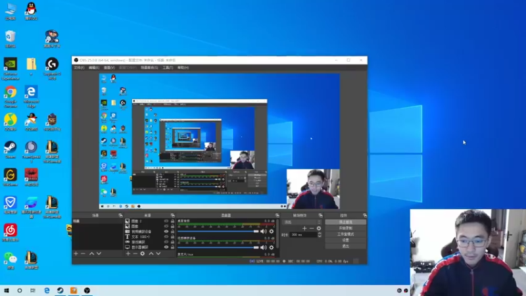Adjust the 桌面音频 desktop audio volume slider
Viewport: 526px width, 296px height.
coord(218,232)
